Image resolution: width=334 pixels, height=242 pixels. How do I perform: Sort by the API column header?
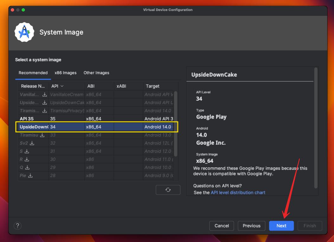[67, 86]
